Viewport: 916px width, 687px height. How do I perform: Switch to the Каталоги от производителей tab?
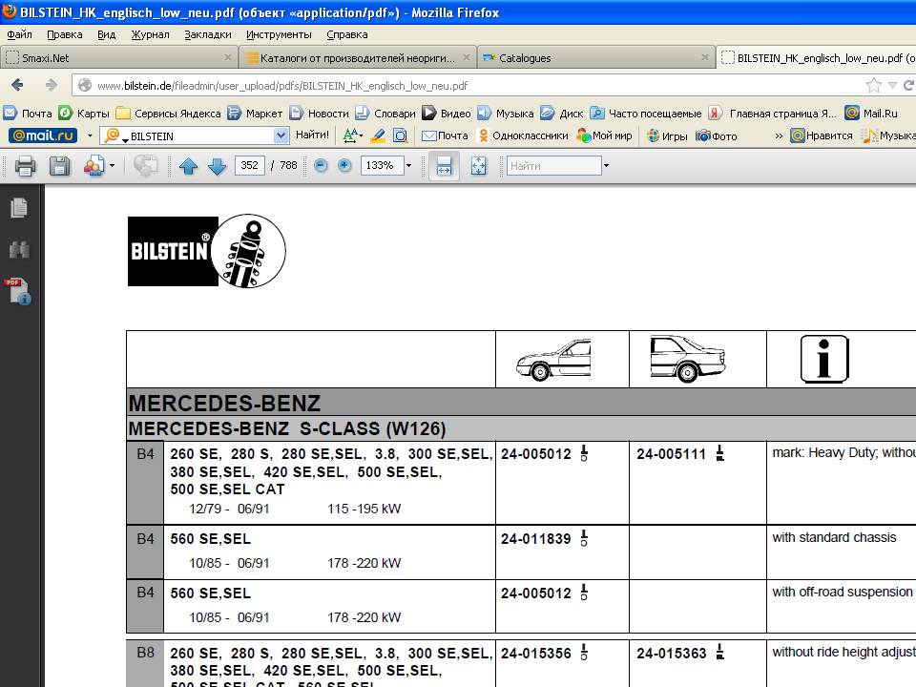point(358,58)
